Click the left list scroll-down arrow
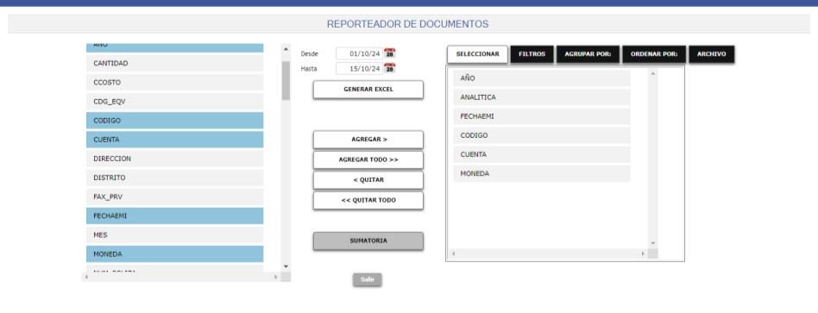The width and height of the screenshot is (818, 313). click(286, 266)
